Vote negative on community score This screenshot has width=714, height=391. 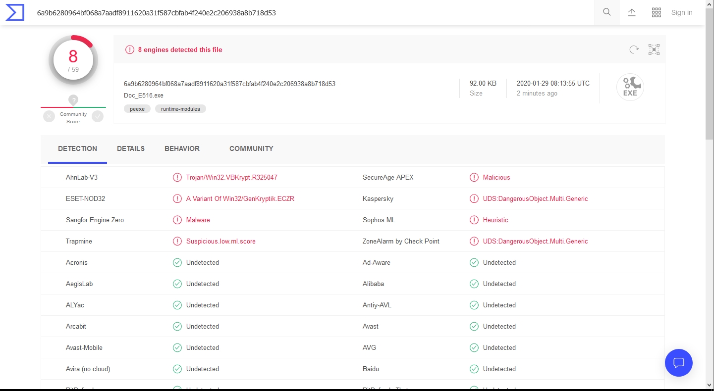(49, 116)
